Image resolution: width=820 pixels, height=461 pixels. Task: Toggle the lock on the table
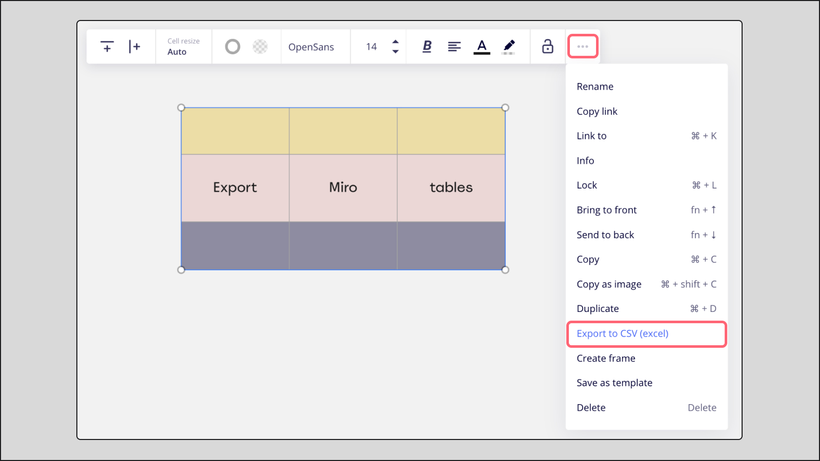tap(547, 47)
